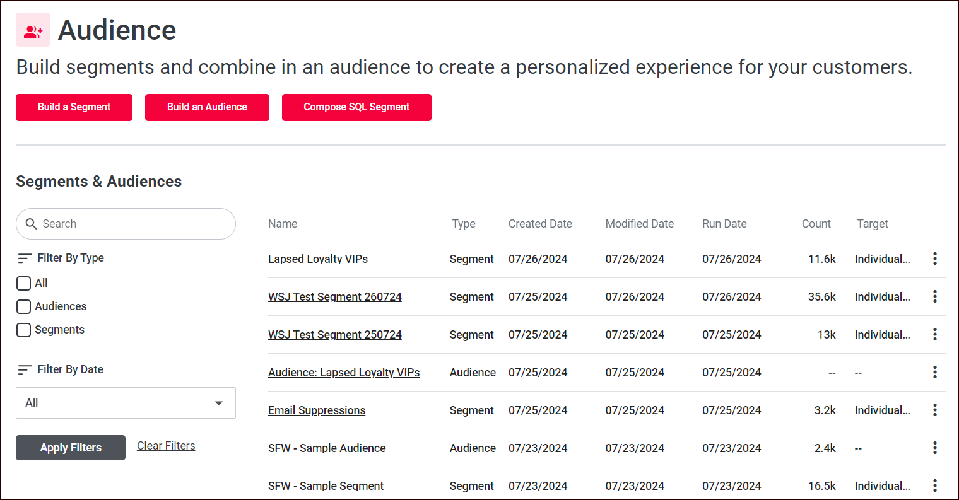Select the Clear Filters link
The width and height of the screenshot is (959, 500).
point(166,446)
